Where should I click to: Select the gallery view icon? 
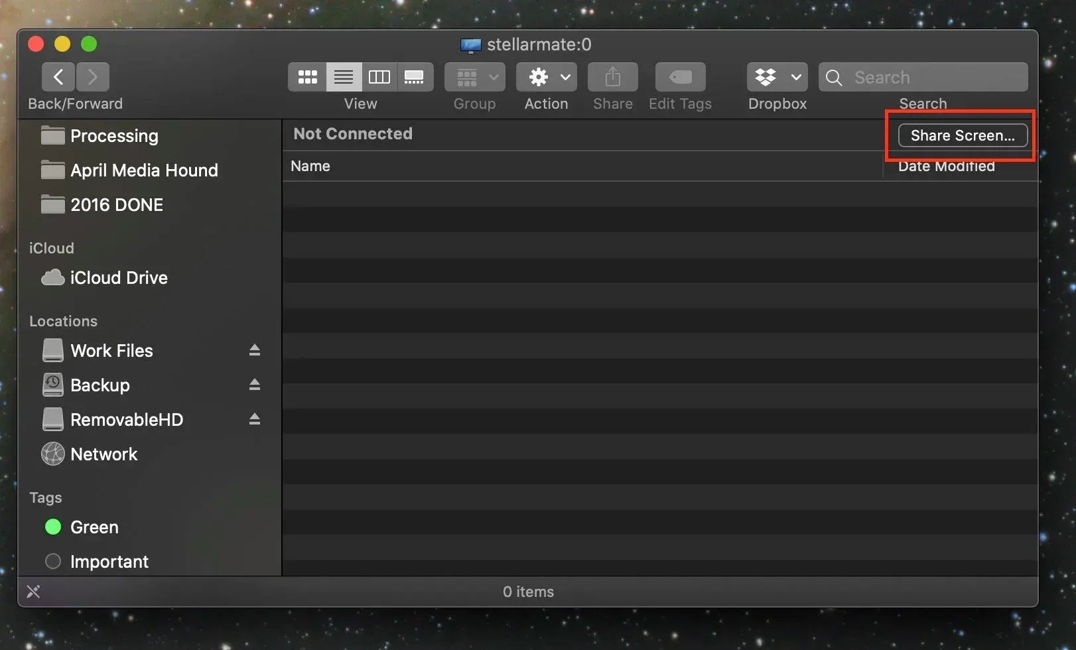[x=415, y=76]
